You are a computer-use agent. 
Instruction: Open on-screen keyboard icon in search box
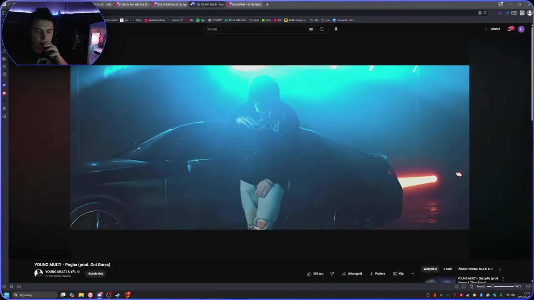point(311,29)
